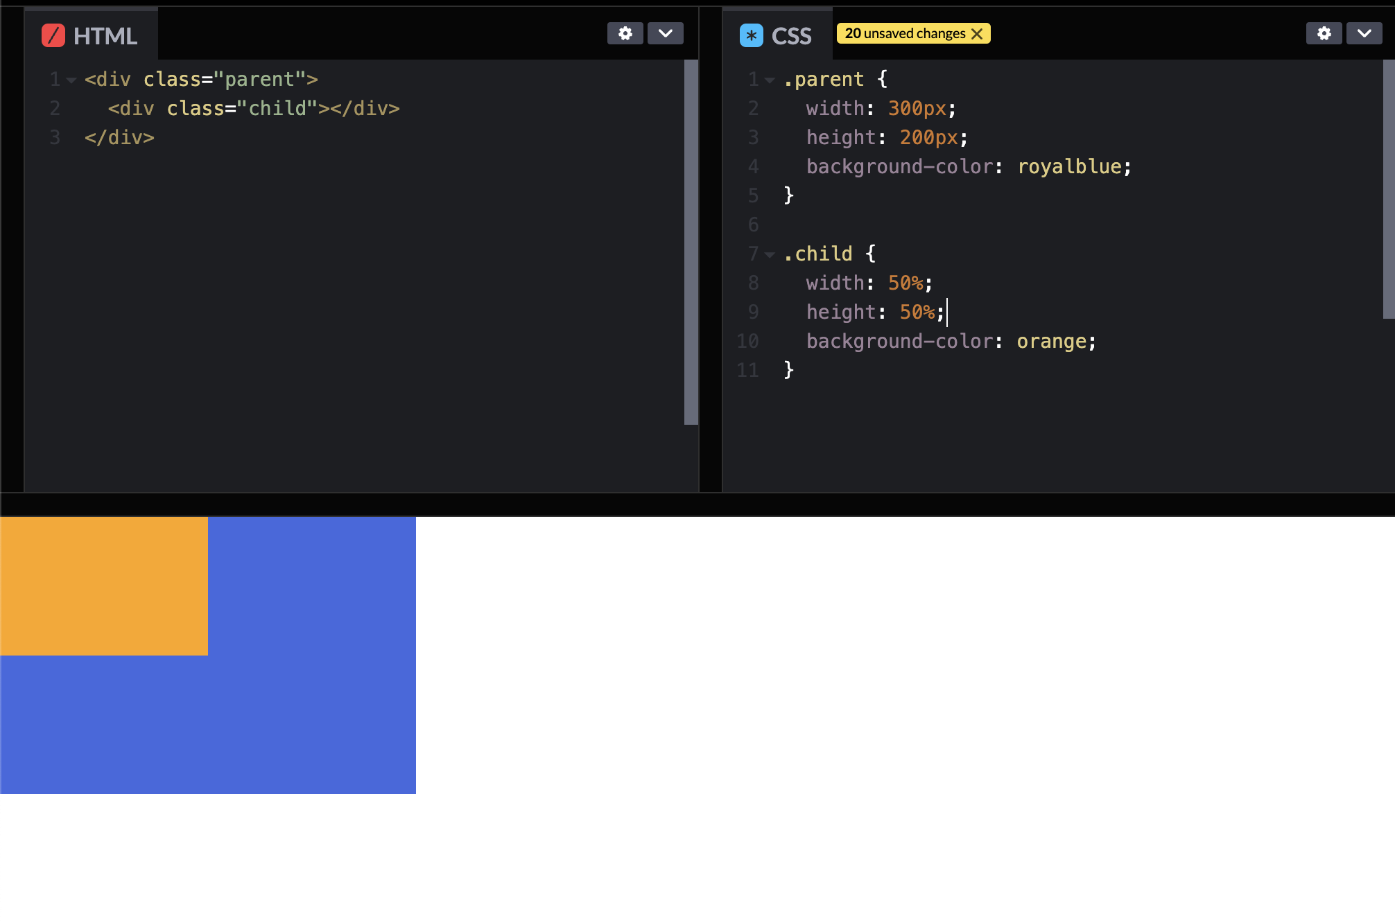Screen dimensions: 1395x923
Task: Click the horizontal divider above the preview
Action: [x=697, y=504]
